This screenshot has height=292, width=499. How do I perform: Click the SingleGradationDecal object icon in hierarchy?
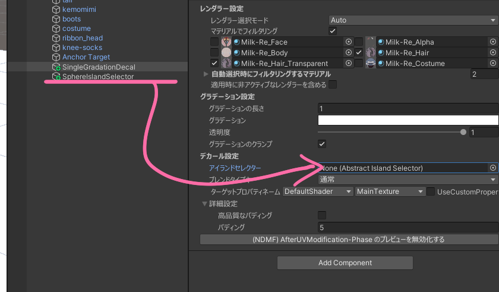(56, 67)
